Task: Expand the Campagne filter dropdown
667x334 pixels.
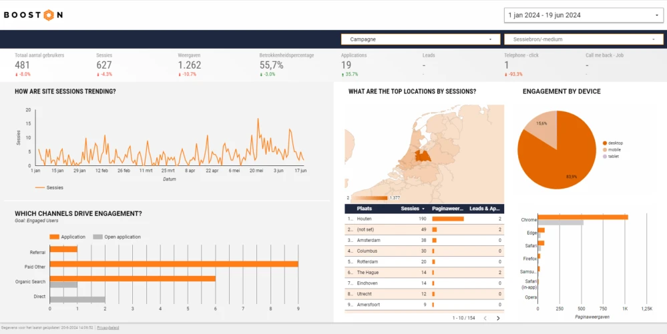Action: (x=421, y=39)
